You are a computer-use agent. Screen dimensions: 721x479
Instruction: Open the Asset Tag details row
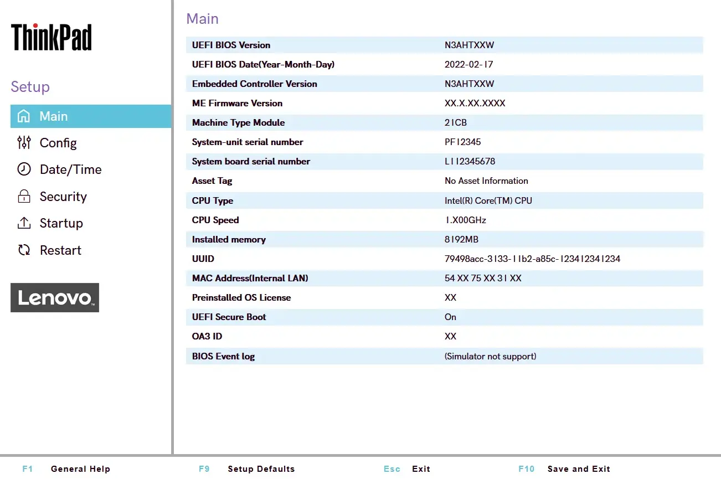coord(443,181)
